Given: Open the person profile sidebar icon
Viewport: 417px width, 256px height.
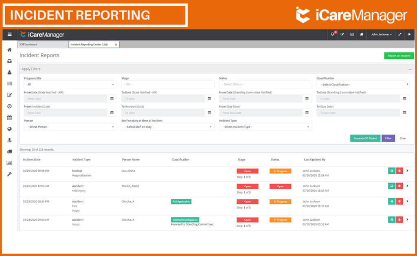Looking at the screenshot, I should click(10, 72).
